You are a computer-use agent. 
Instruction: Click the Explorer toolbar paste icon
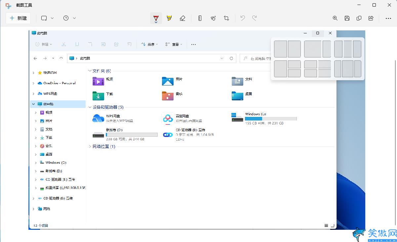tap(90, 44)
